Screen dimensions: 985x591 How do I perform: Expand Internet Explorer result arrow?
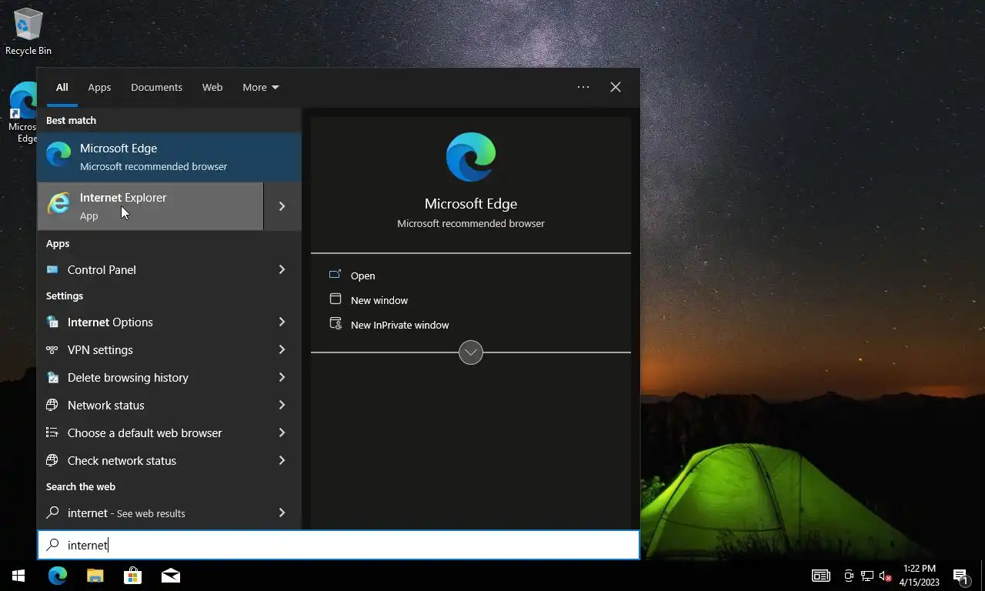(282, 206)
